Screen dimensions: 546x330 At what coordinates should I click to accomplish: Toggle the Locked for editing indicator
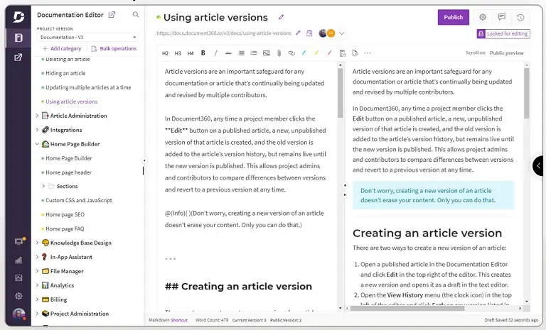pos(503,33)
